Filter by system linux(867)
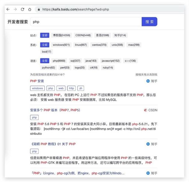Viewport: 189px width, 182px height. [x=81, y=45]
